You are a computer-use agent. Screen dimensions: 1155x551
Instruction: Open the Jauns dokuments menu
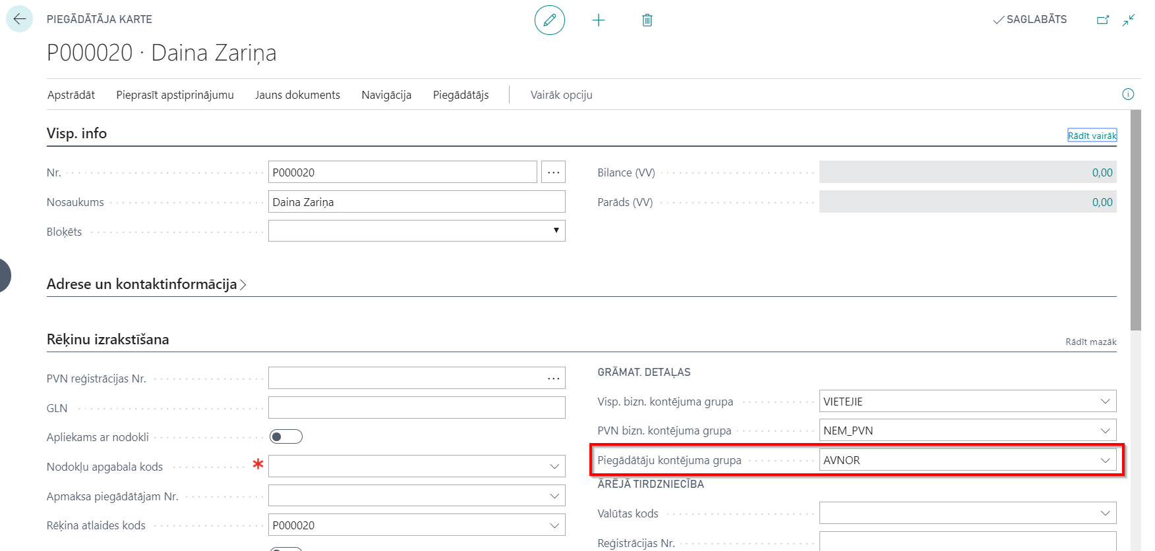[298, 95]
